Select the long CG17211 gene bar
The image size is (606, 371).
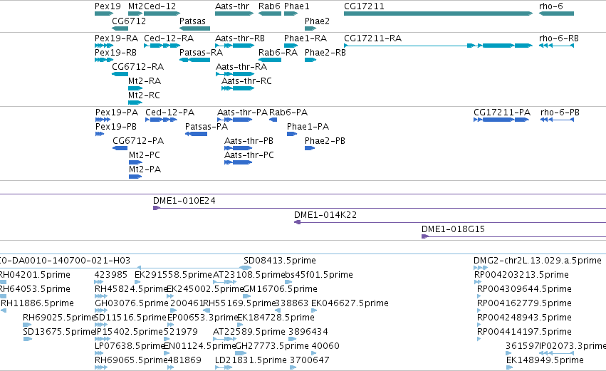[x=438, y=14]
